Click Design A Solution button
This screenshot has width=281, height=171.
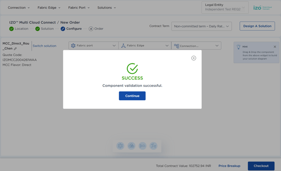pos(257,26)
